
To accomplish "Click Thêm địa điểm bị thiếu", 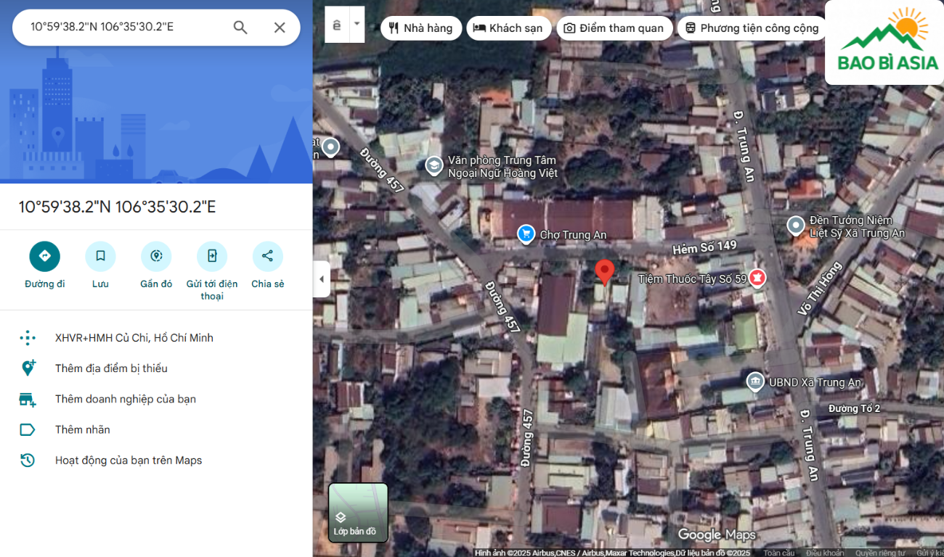I will (111, 368).
